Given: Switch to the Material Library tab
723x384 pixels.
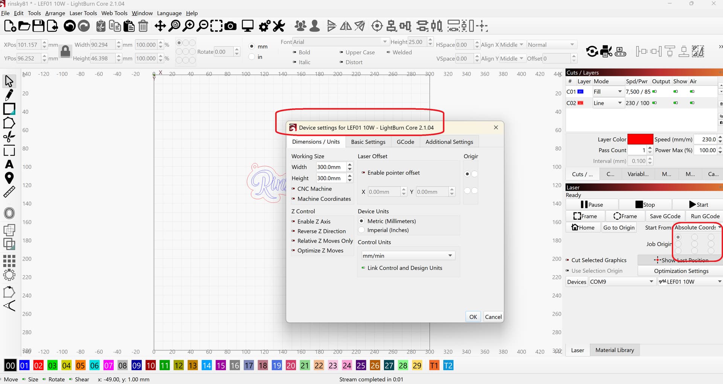Looking at the screenshot, I should (615, 350).
